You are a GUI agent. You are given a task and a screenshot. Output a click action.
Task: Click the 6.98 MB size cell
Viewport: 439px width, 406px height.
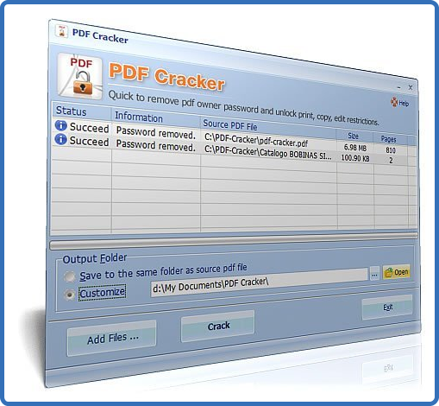[x=355, y=148]
